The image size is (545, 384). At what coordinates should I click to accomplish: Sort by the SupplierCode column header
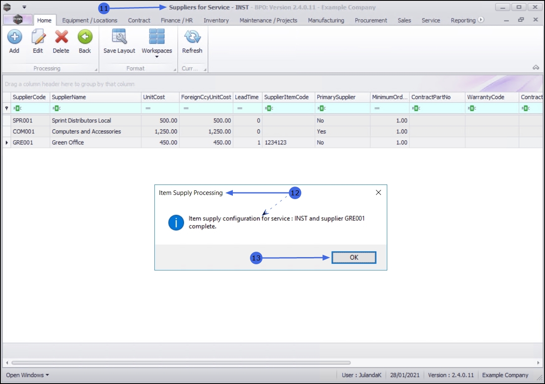pyautogui.click(x=29, y=97)
